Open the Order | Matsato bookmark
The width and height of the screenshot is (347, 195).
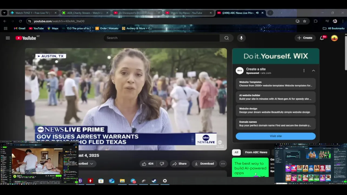tap(107, 28)
